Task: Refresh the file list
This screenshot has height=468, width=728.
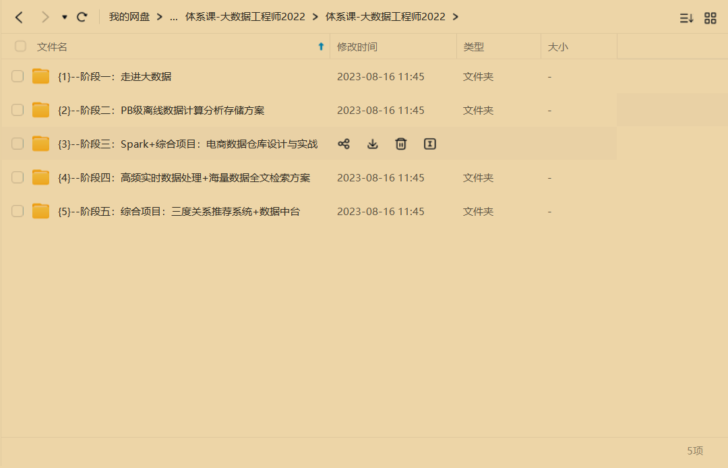Action: pos(82,17)
